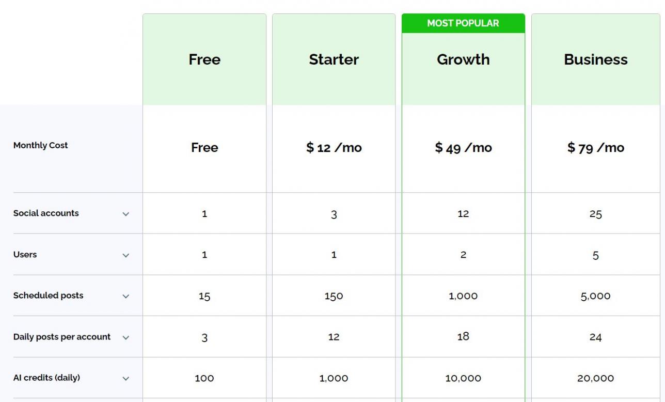
Task: Click the Scheduled posts row label
Action: (48, 296)
